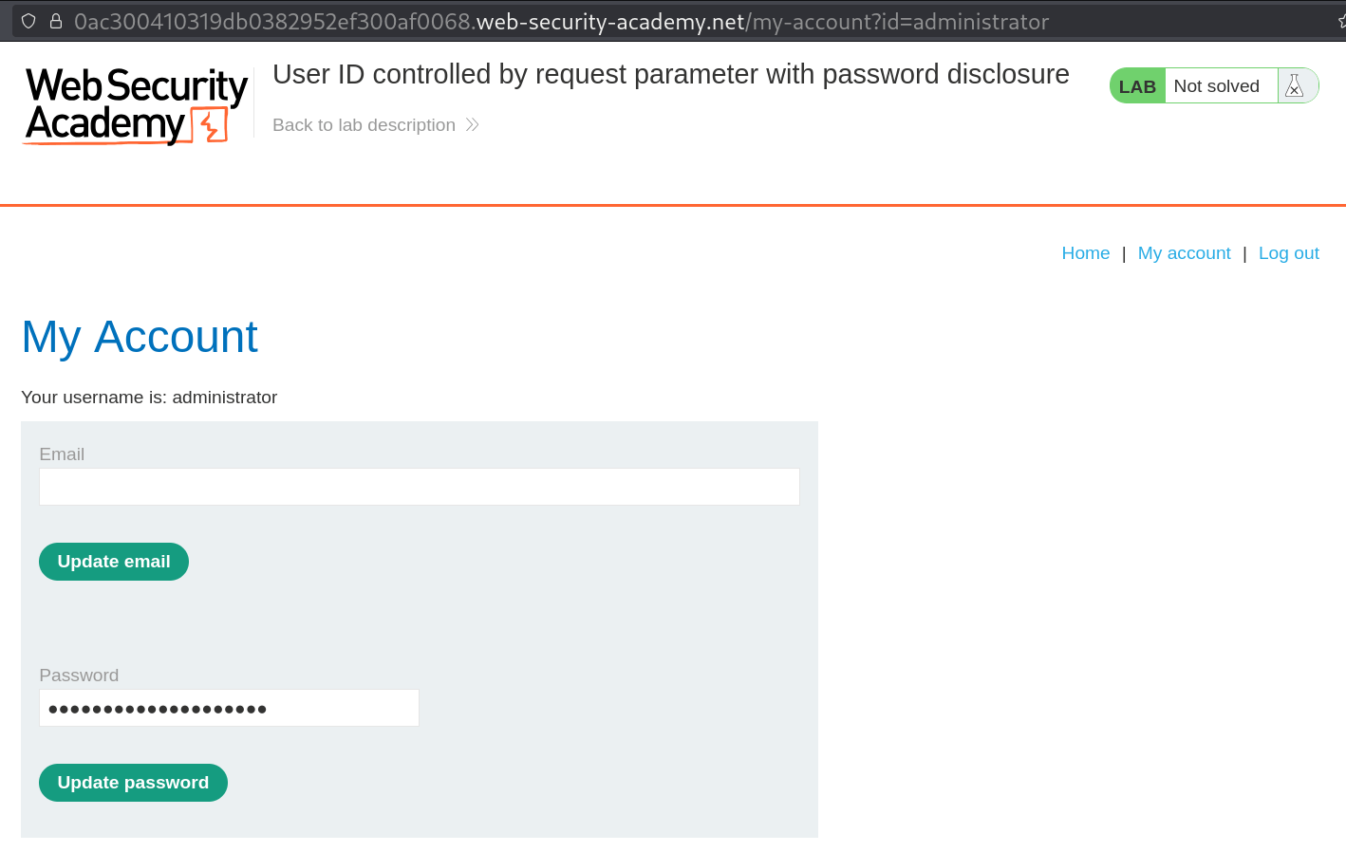Select the masked Password field

click(228, 707)
